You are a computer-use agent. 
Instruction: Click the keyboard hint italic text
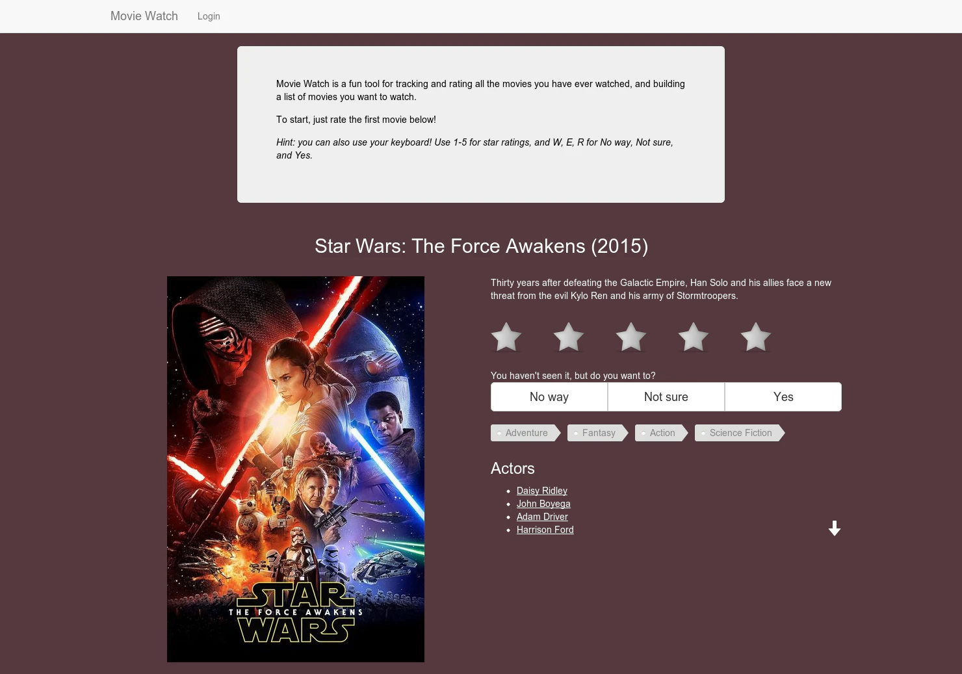coord(474,149)
